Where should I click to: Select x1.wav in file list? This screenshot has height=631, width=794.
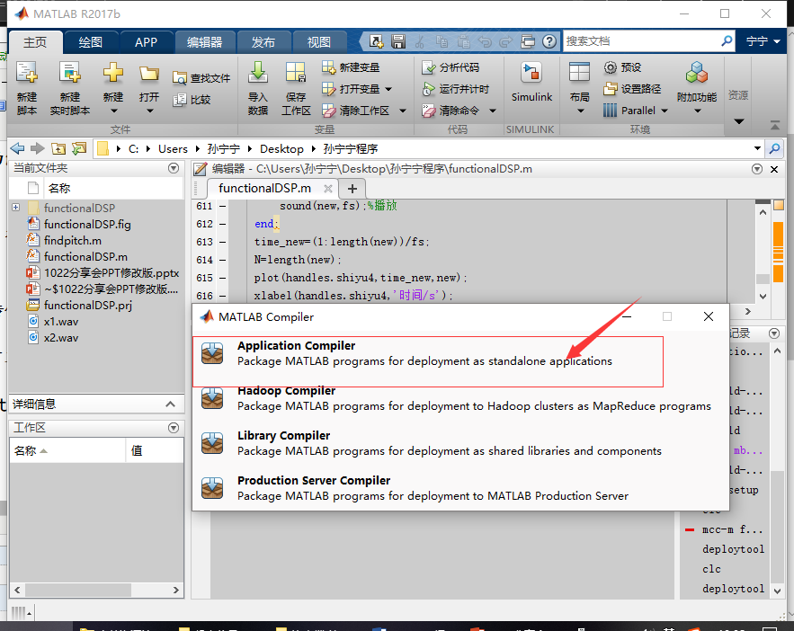click(x=61, y=321)
